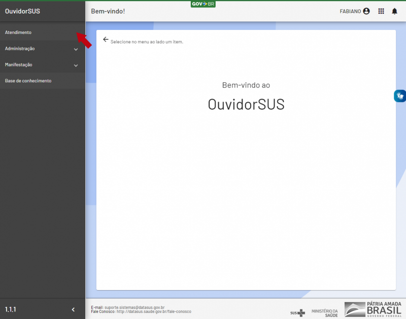
Task: Open the suporte.sistemas@datasus.gov.br email link
Action: [x=135, y=307]
